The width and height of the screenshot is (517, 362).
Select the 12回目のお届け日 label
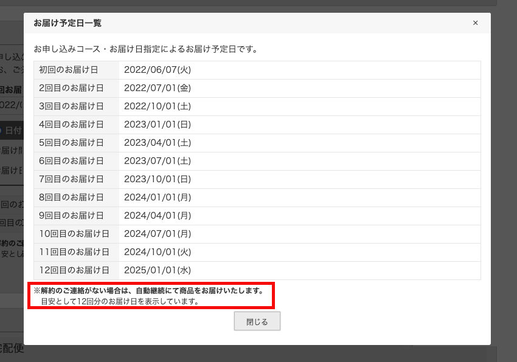coord(74,270)
